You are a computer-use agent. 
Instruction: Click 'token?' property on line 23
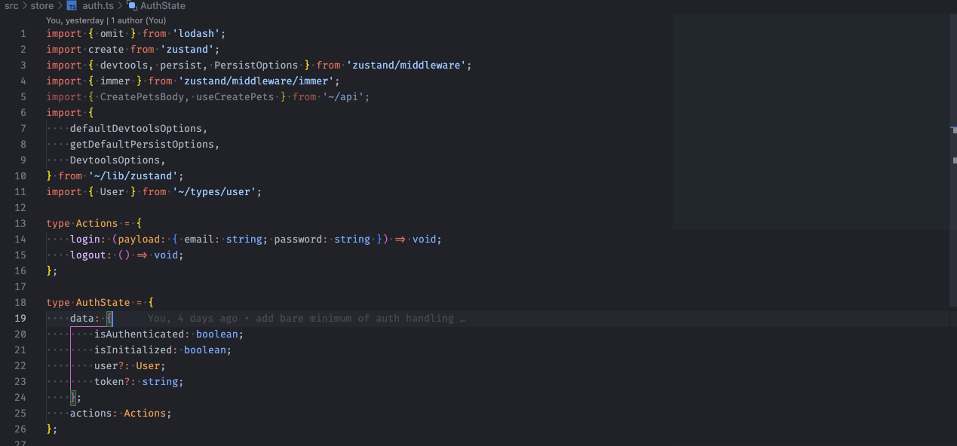pos(112,381)
